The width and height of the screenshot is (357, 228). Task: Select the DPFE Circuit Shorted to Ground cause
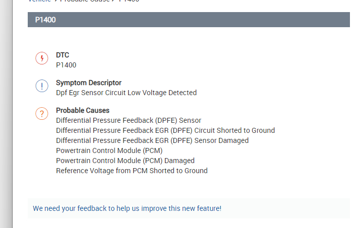coord(165,130)
